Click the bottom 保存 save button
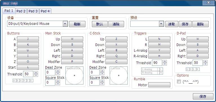This screenshot has height=102, width=216. 203,96
